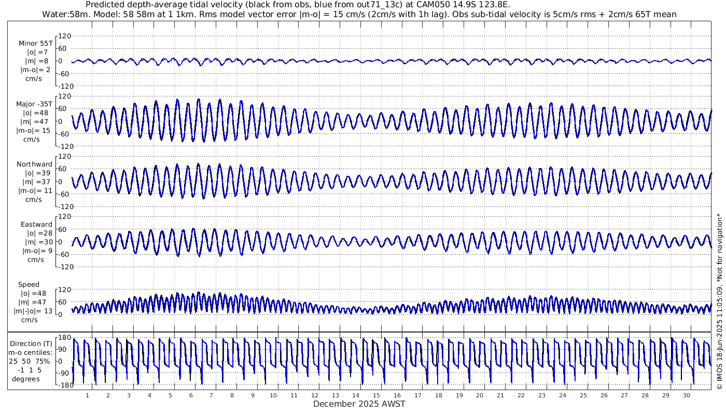The height and width of the screenshot is (415, 726).
Task: Select the "Minor 55T" panel label
Action: (x=35, y=43)
